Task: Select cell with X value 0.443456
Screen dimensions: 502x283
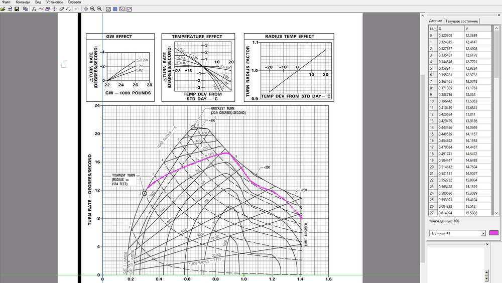Action: (451, 127)
